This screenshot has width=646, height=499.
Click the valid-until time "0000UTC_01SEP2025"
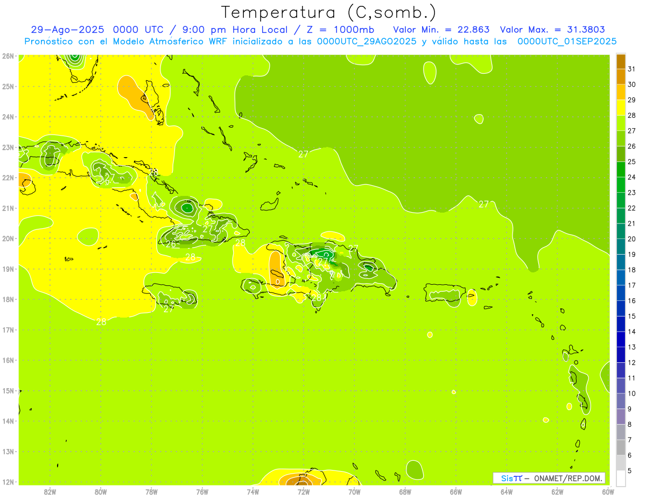tap(567, 41)
